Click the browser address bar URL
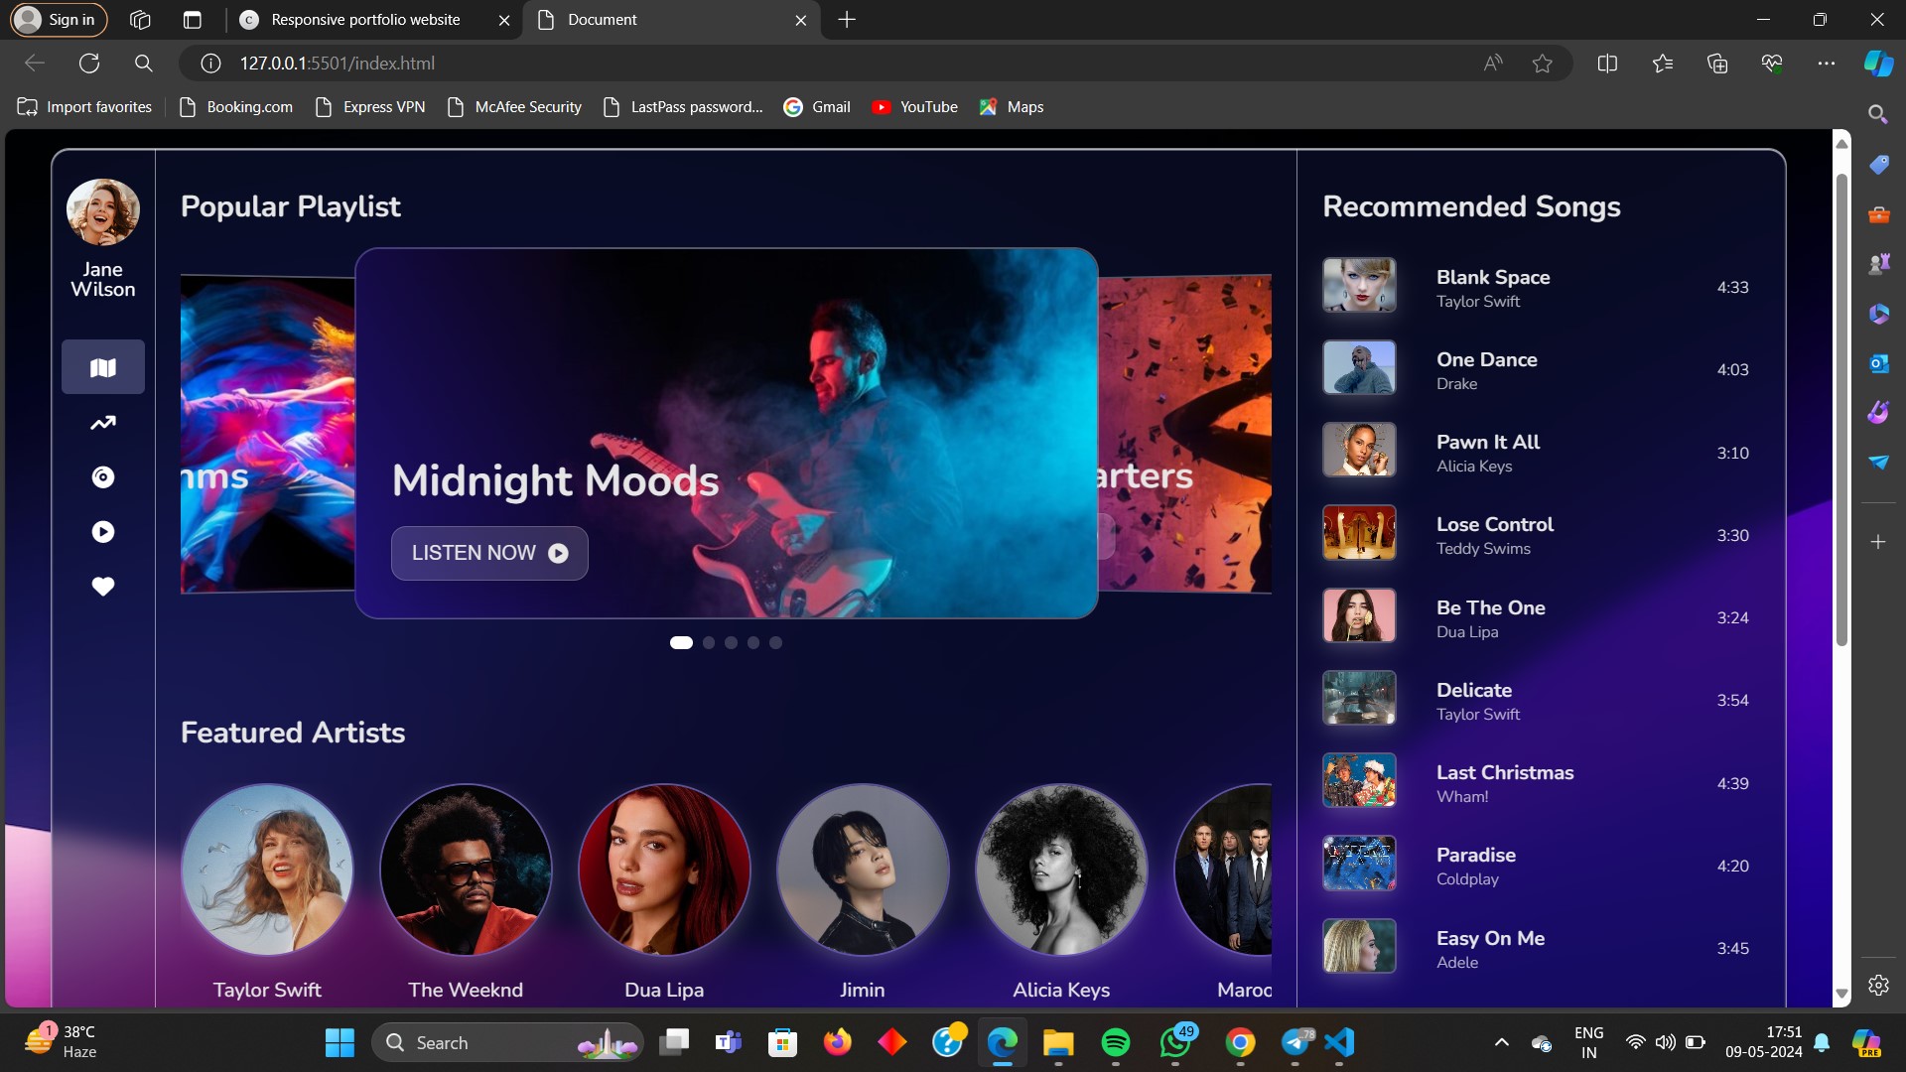The width and height of the screenshot is (1906, 1072). pyautogui.click(x=338, y=64)
